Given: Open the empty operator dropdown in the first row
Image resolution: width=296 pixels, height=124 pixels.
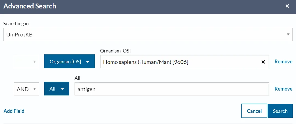Looking at the screenshot, I should pyautogui.click(x=26, y=62).
